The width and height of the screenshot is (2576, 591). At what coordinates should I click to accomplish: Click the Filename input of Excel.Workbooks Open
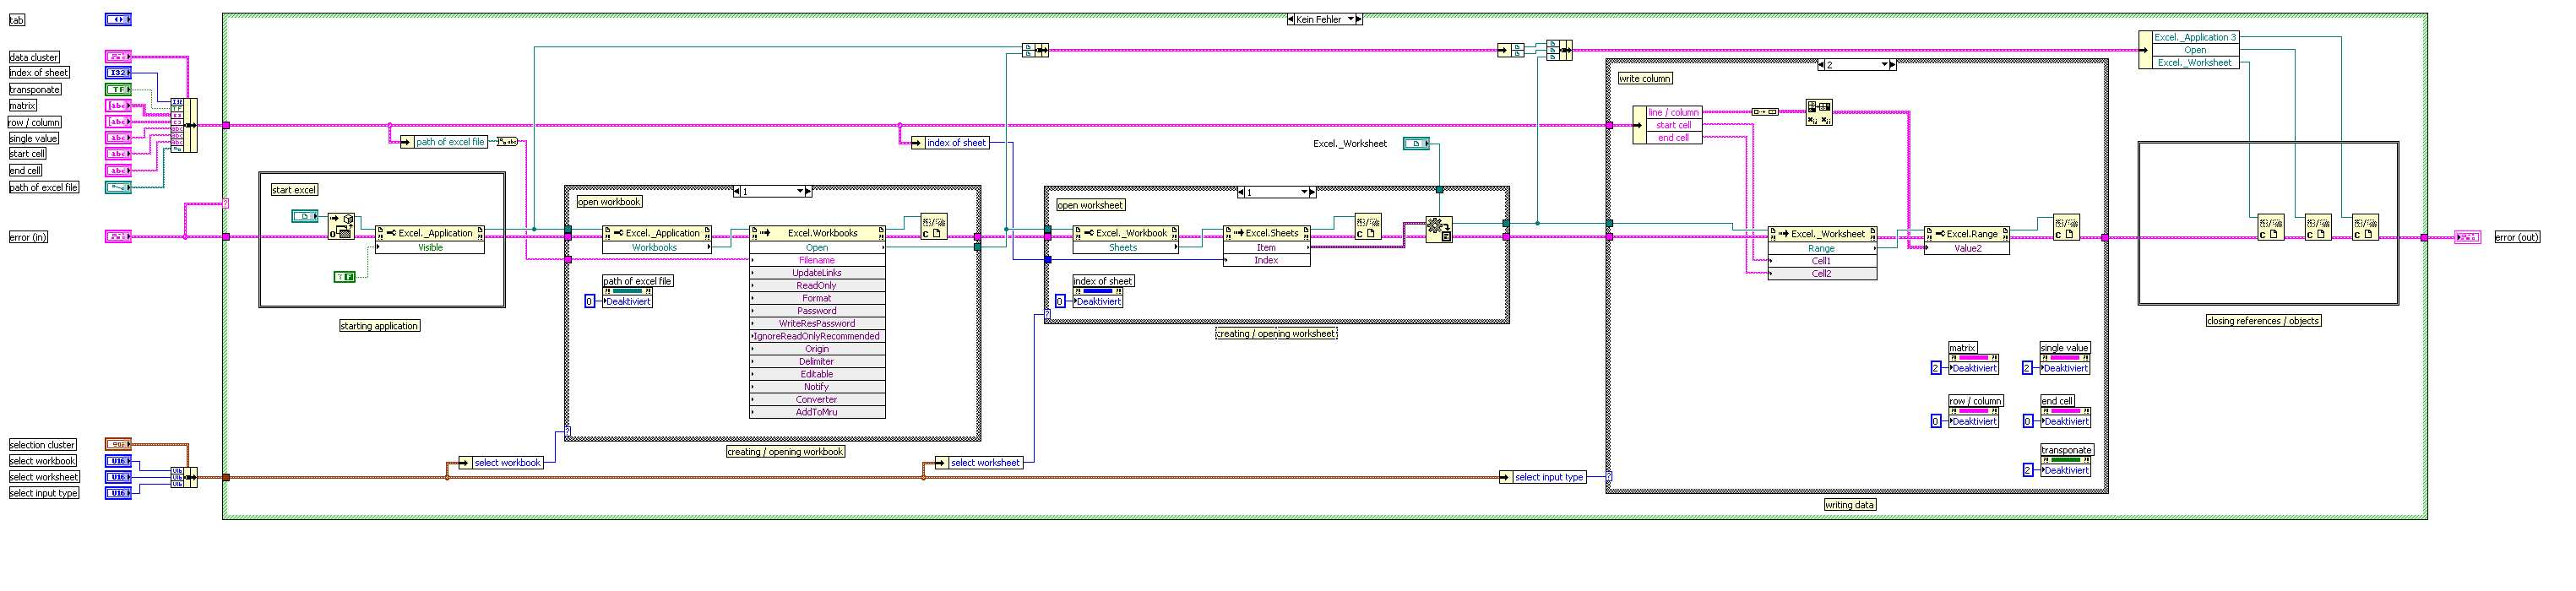[817, 260]
